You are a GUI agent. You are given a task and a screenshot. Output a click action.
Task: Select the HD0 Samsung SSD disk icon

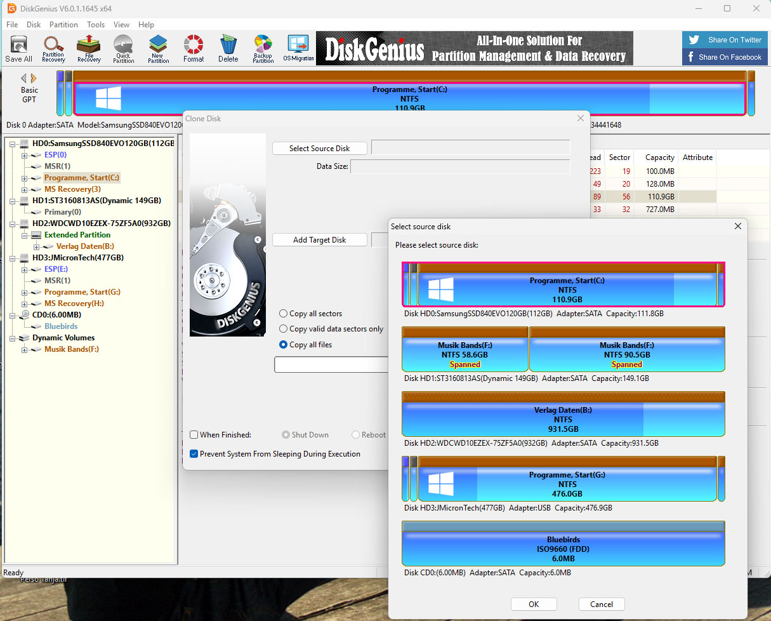pos(25,144)
